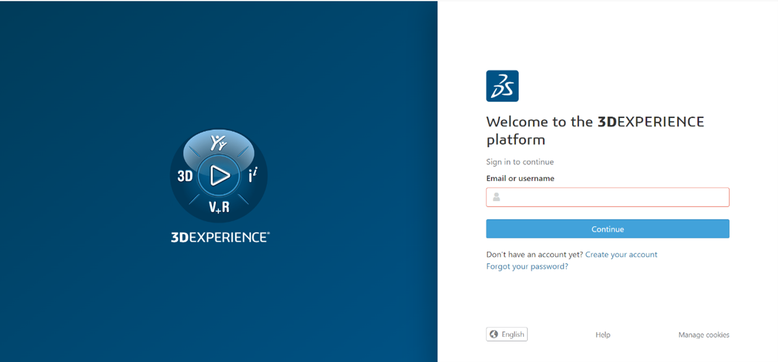778x362 pixels.
Task: Select the compass V+R south quadrant
Action: tap(219, 208)
